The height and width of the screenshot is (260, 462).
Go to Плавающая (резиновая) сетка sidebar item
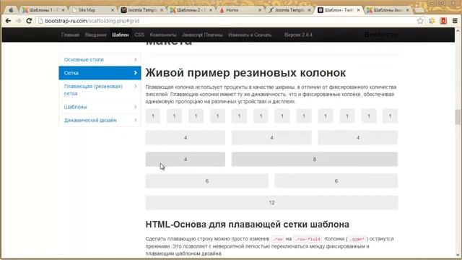coord(100,90)
